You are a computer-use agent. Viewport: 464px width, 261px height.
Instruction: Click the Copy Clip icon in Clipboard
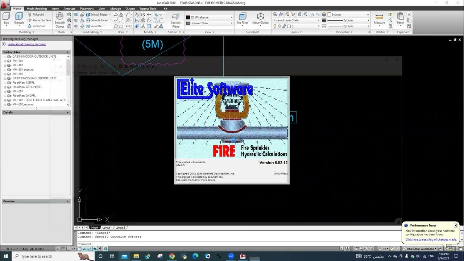coord(409,20)
